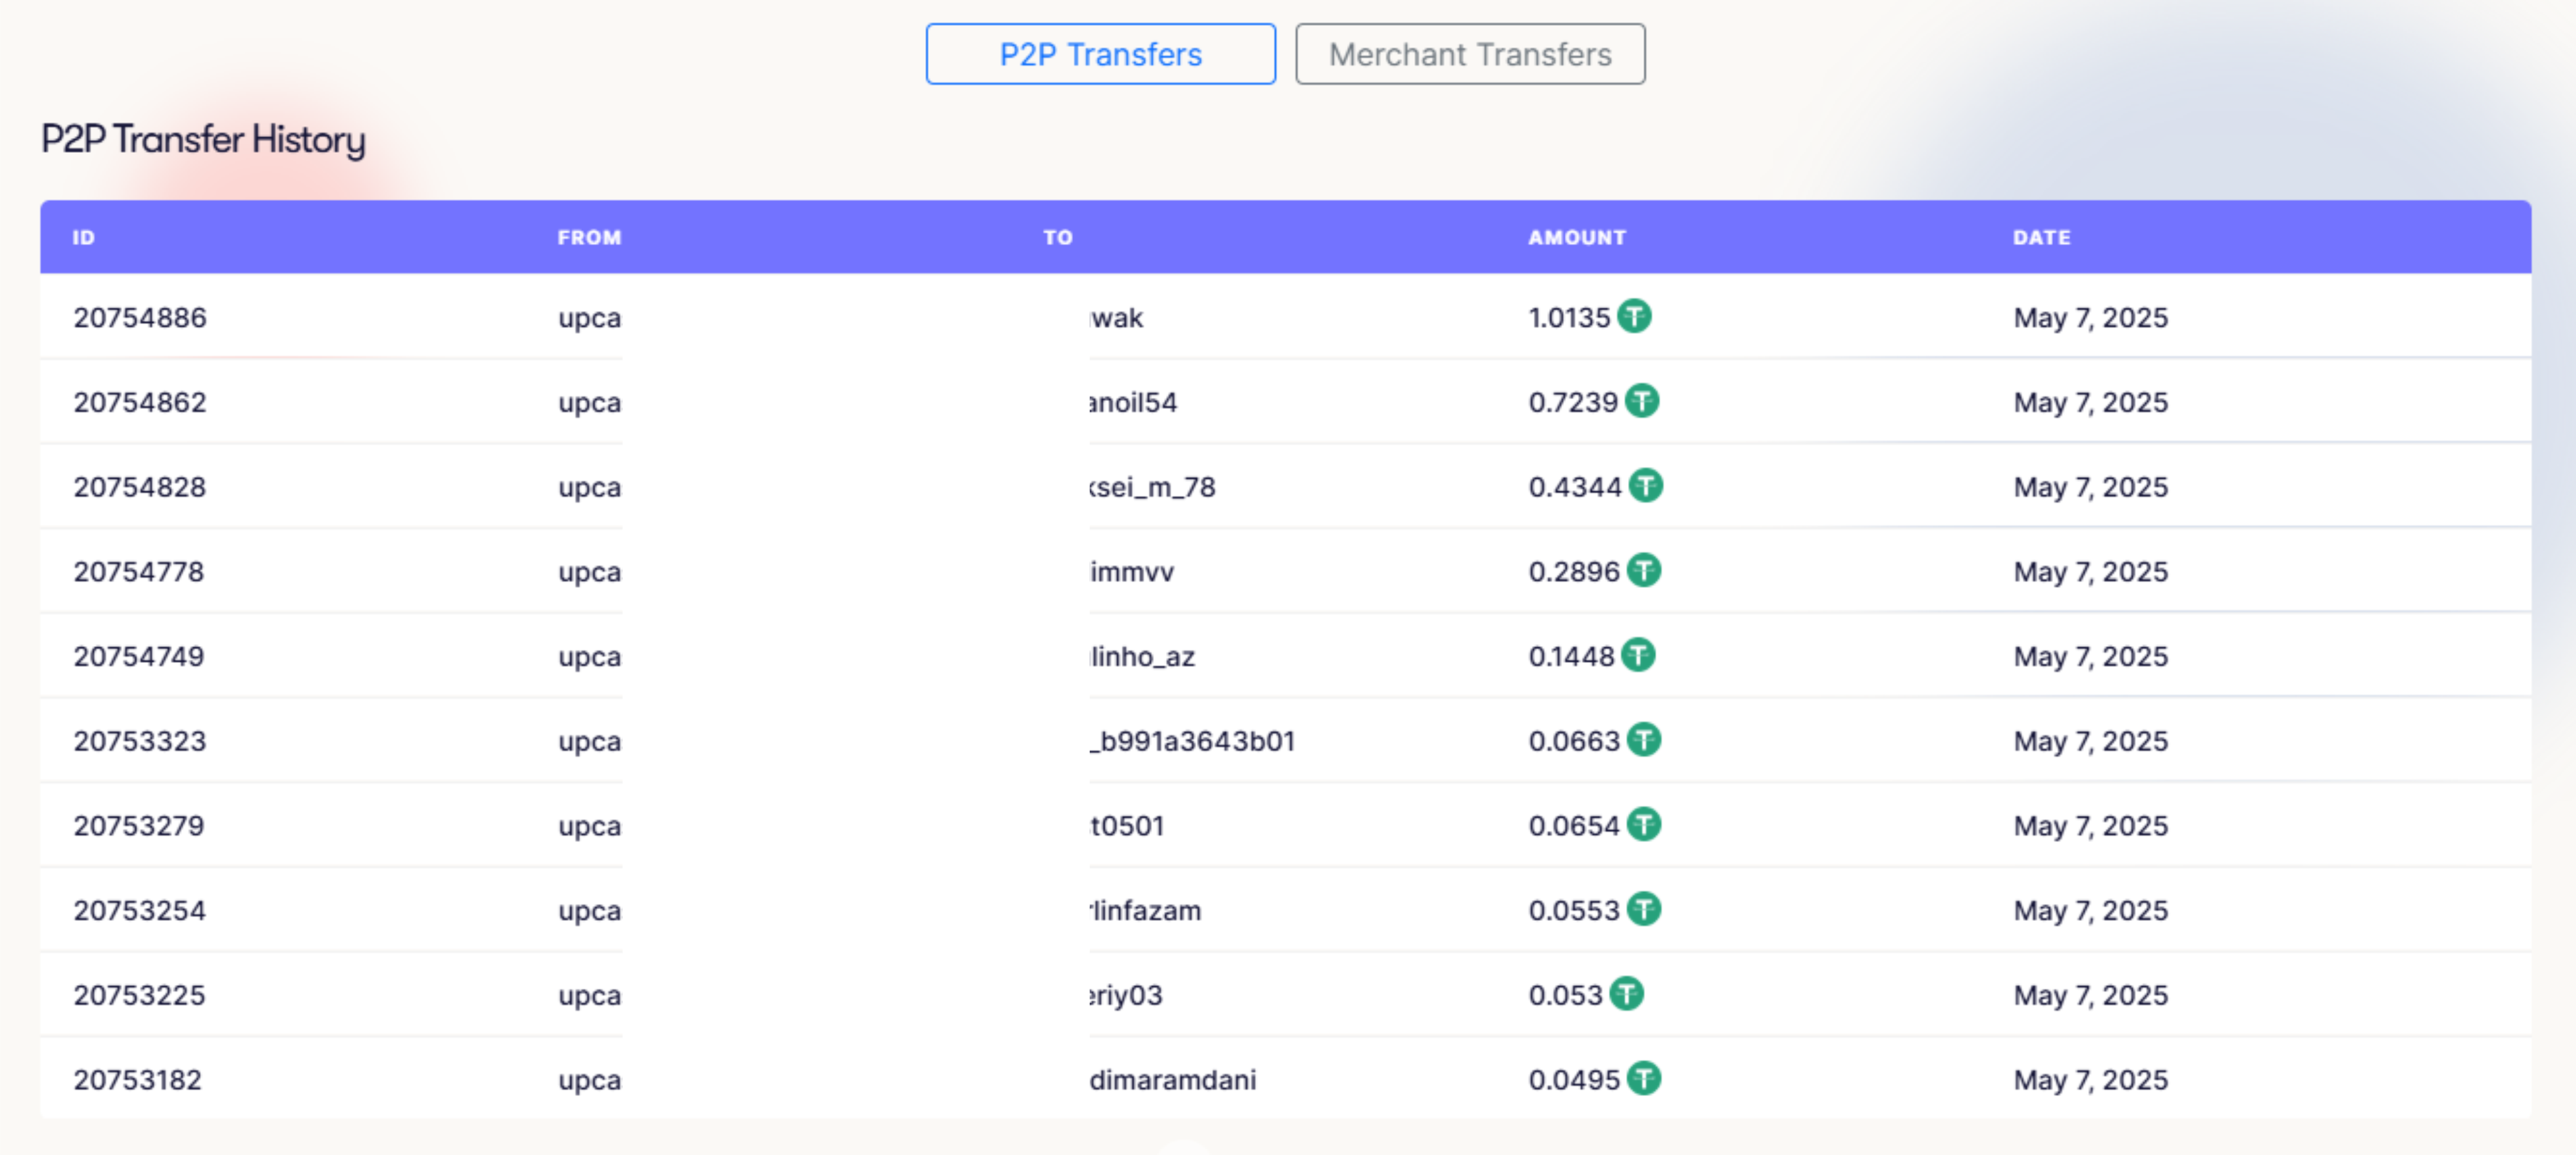This screenshot has width=2576, height=1155.
Task: Click the Tether icon next to 0.7239
Action: click(x=1641, y=401)
